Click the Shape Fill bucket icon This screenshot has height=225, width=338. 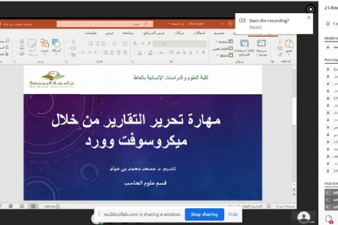[x=22, y=41]
